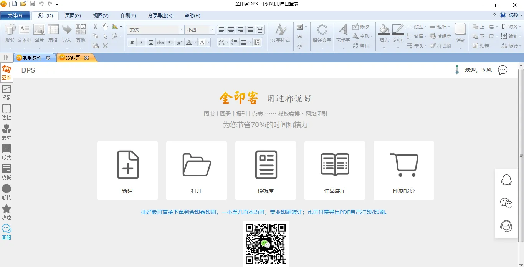Screen dimensions: 524x267
Task: Expand the font color dropdown arrow
Action: pos(195,43)
